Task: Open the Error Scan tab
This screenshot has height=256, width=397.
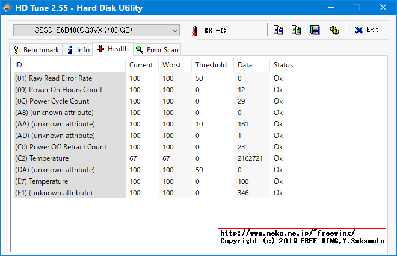Action: (157, 49)
